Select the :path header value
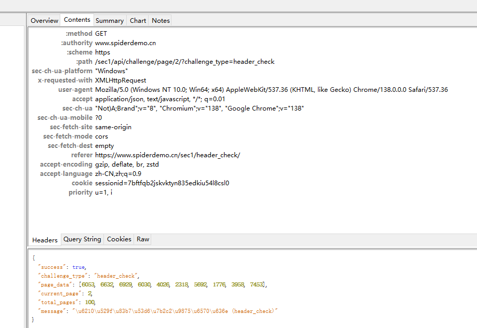 [x=184, y=62]
